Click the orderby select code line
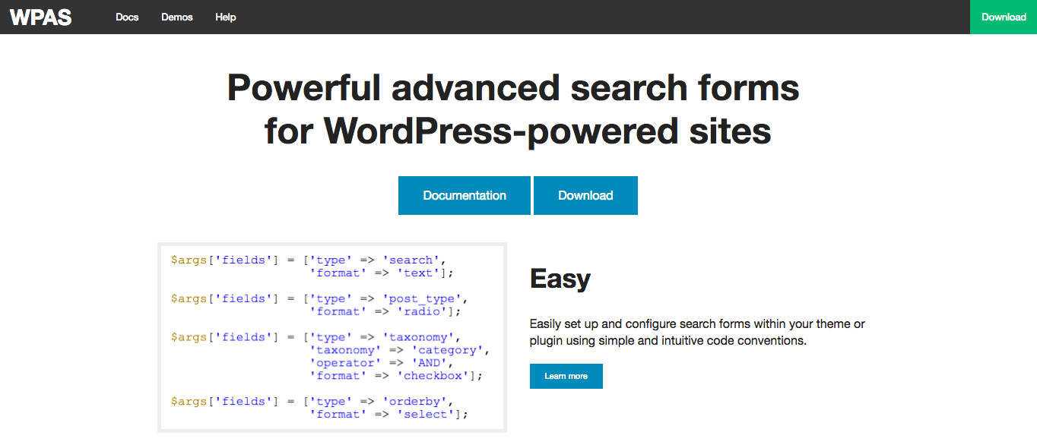The image size is (1037, 448). 319,401
